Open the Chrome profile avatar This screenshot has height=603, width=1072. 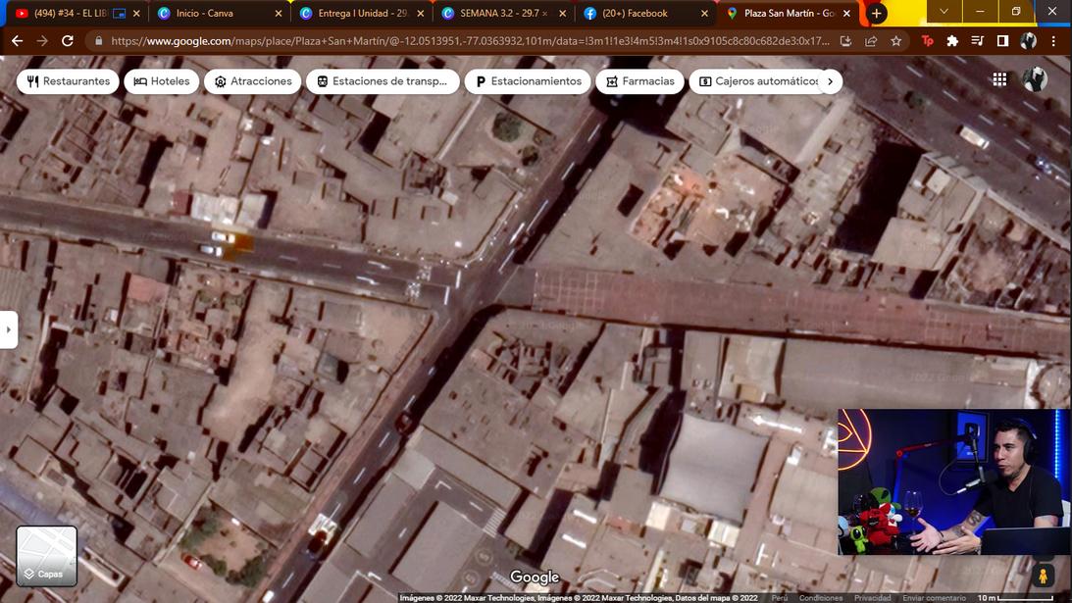(x=1028, y=41)
